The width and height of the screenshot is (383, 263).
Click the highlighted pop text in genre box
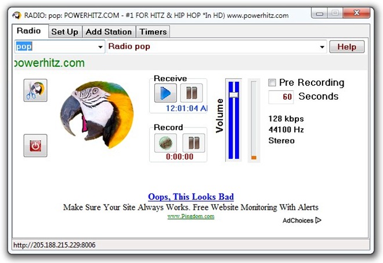point(24,46)
